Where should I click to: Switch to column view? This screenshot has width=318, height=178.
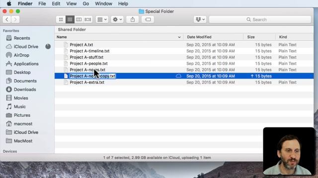click(x=79, y=19)
